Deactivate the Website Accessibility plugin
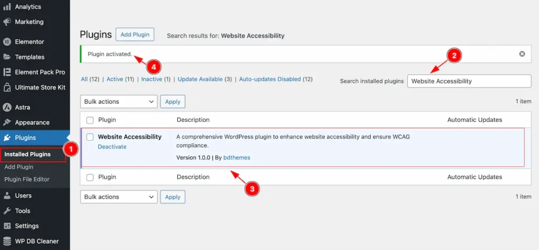Screen dimensions: 539x250 pos(112,146)
